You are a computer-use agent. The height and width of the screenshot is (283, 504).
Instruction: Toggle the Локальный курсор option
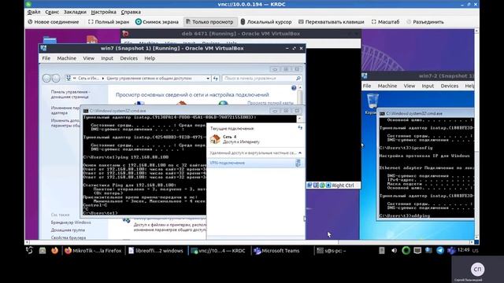coord(266,22)
